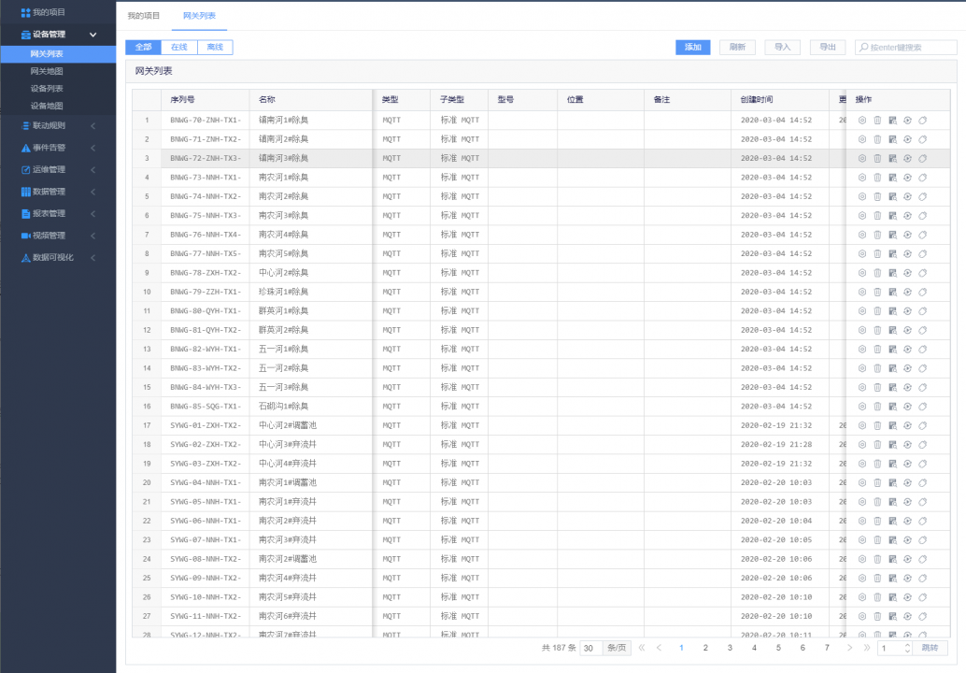Go to page 7 in pagination

(827, 648)
